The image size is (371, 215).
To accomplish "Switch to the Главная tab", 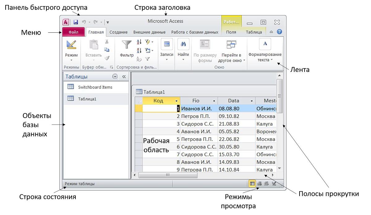I will 96,32.
